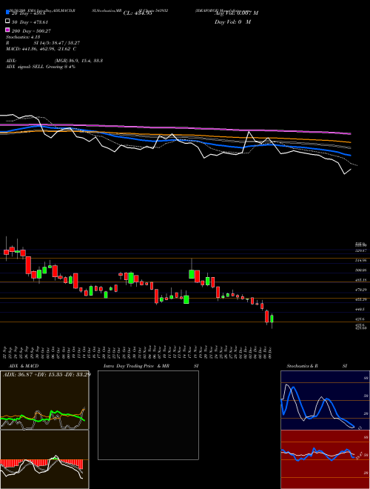
Task: Click the large green candle at the mid-November gap up
Action: tap(192, 274)
